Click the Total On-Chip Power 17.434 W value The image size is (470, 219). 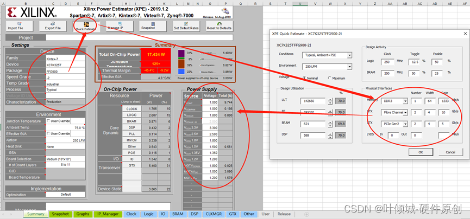pyautogui.click(x=156, y=55)
